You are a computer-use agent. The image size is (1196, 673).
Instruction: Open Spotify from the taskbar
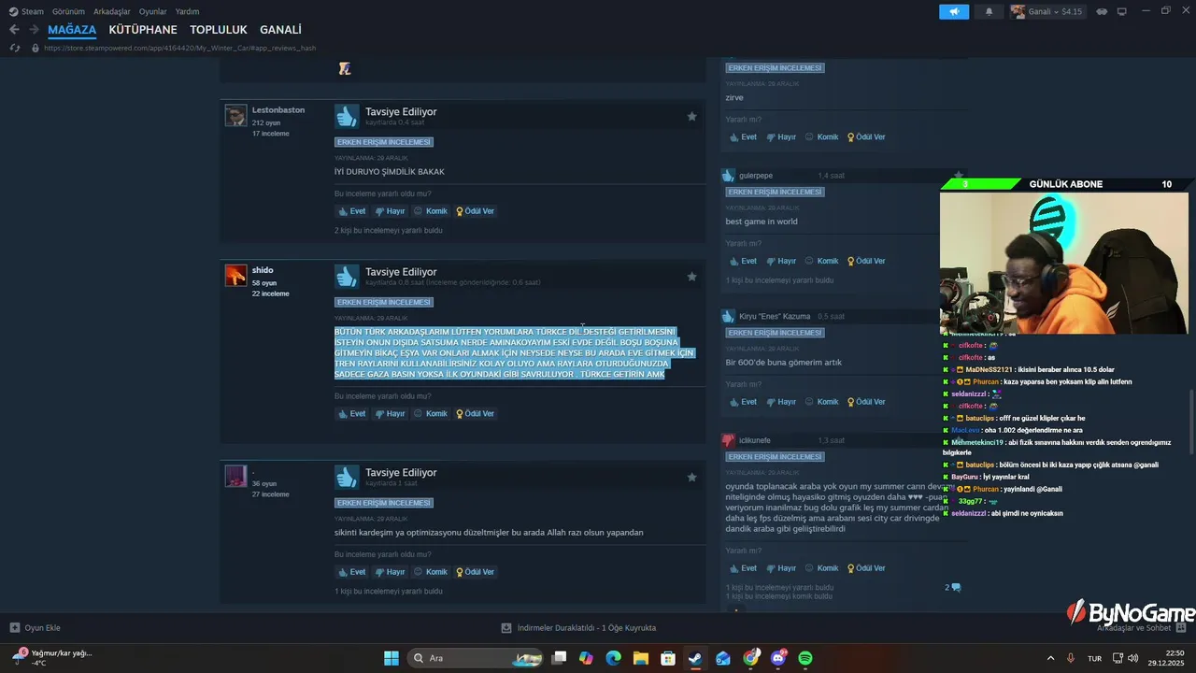pyautogui.click(x=805, y=658)
